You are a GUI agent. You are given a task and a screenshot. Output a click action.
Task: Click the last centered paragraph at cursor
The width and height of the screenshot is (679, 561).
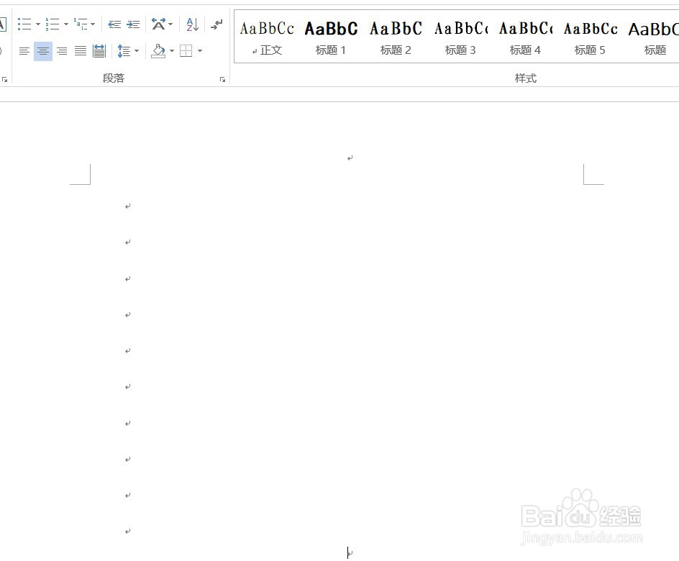pos(350,552)
